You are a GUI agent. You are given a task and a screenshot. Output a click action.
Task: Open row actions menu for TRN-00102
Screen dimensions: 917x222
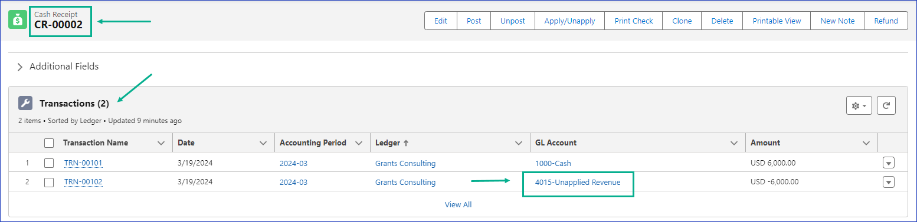point(888,182)
